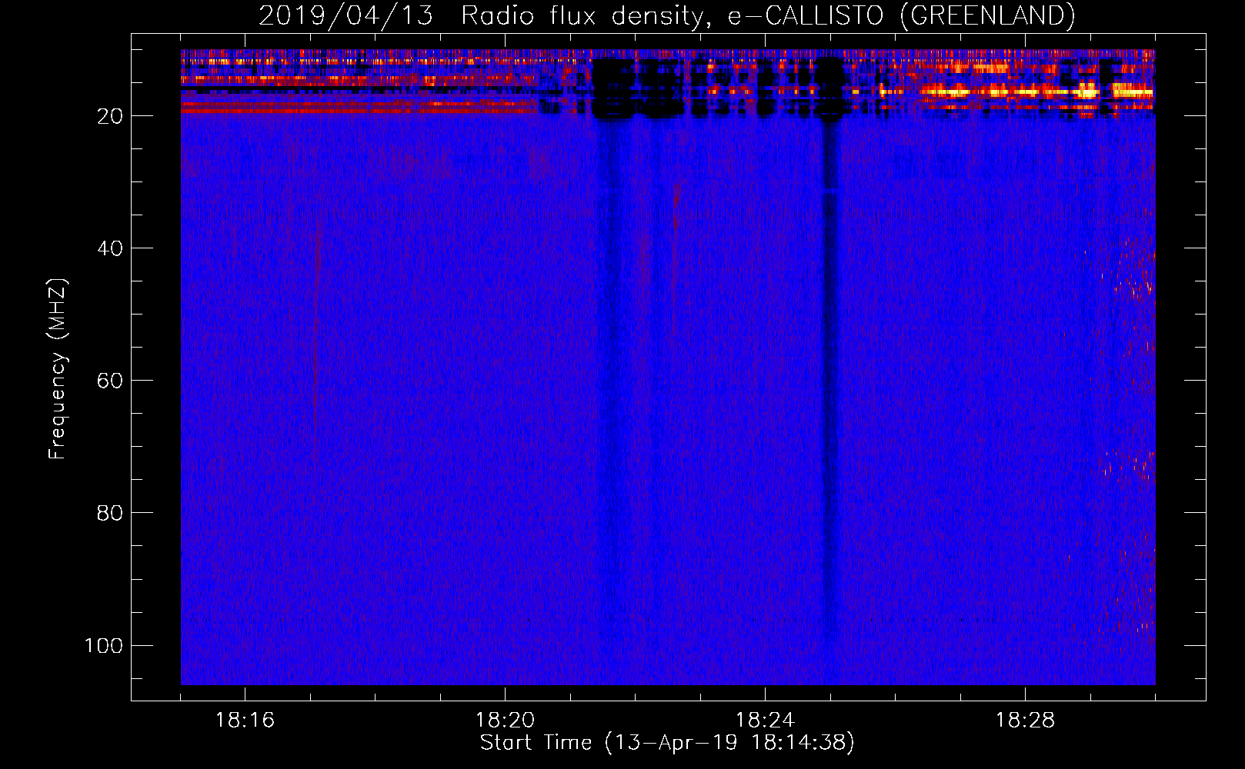This screenshot has width=1245, height=769.
Task: Click the "Frequency (MHZ)" y-axis label
Action: [x=58, y=369]
